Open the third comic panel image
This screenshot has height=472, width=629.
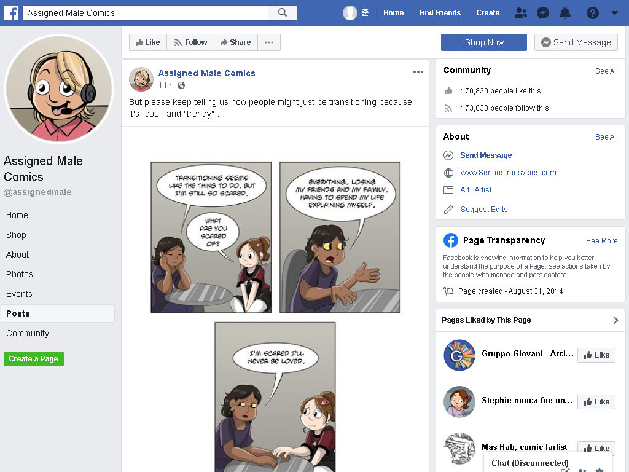point(275,397)
